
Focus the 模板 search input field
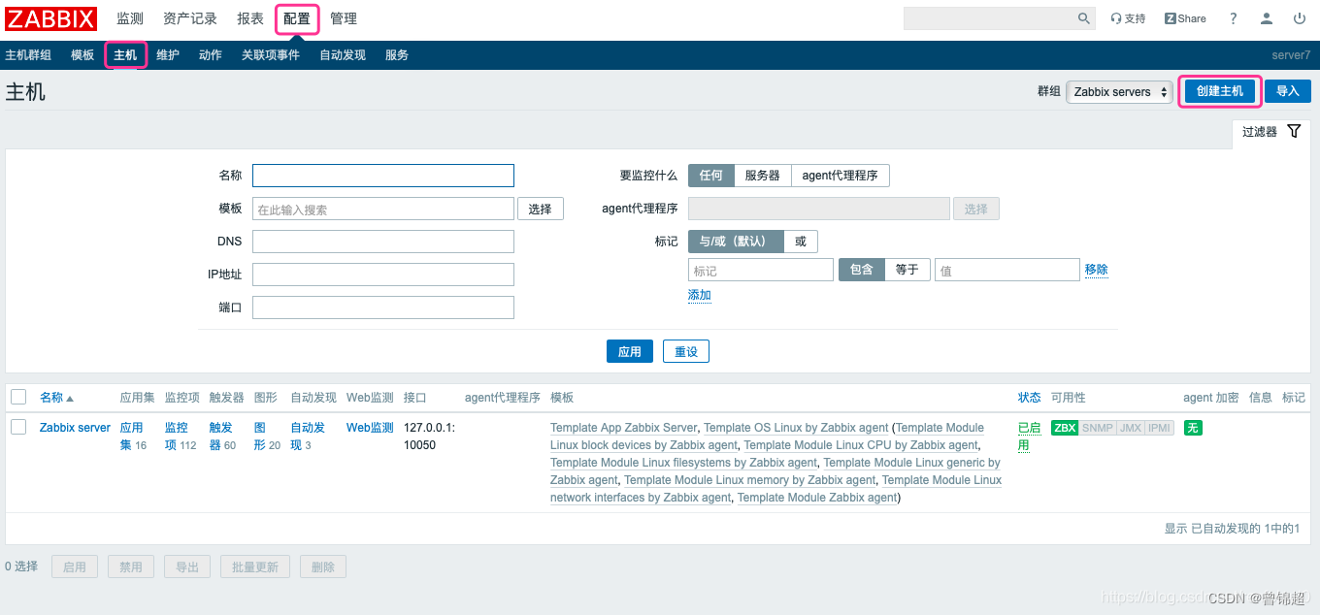[383, 209]
